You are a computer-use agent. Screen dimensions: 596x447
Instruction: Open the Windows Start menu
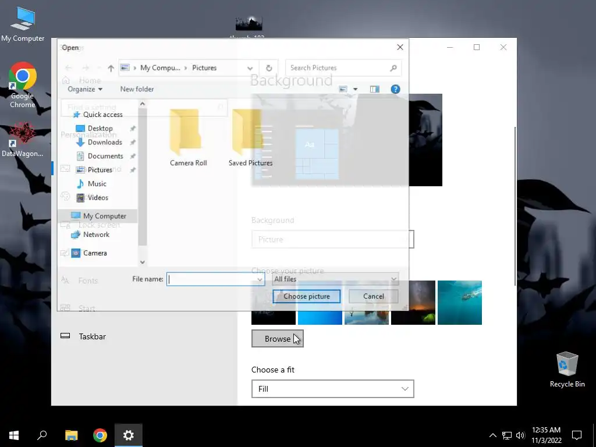coord(14,435)
